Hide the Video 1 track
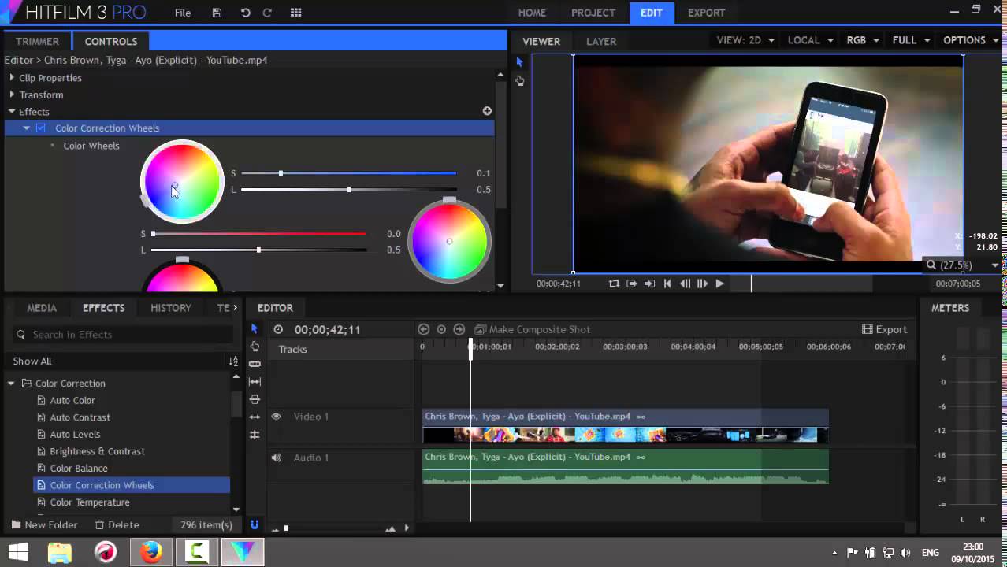 (276, 416)
